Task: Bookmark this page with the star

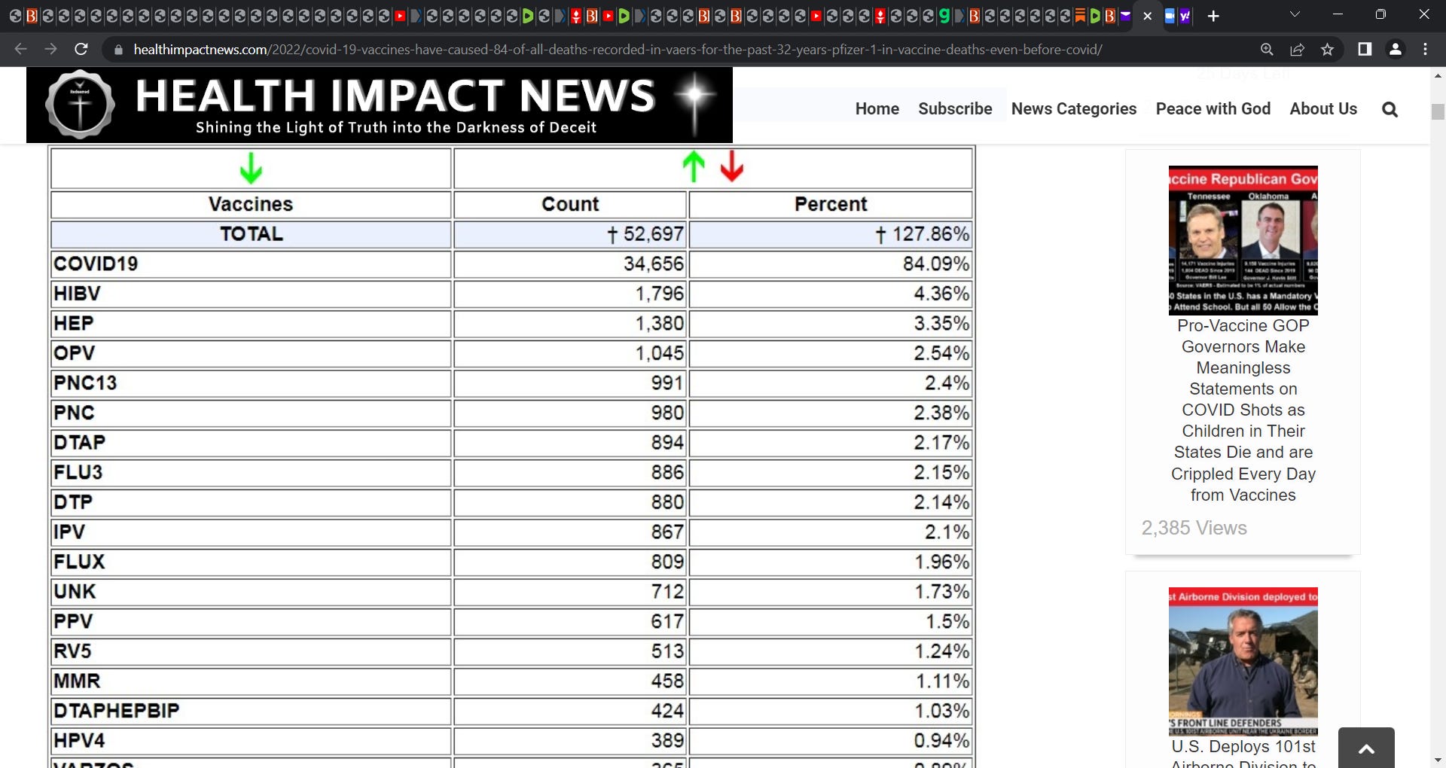Action: point(1327,50)
